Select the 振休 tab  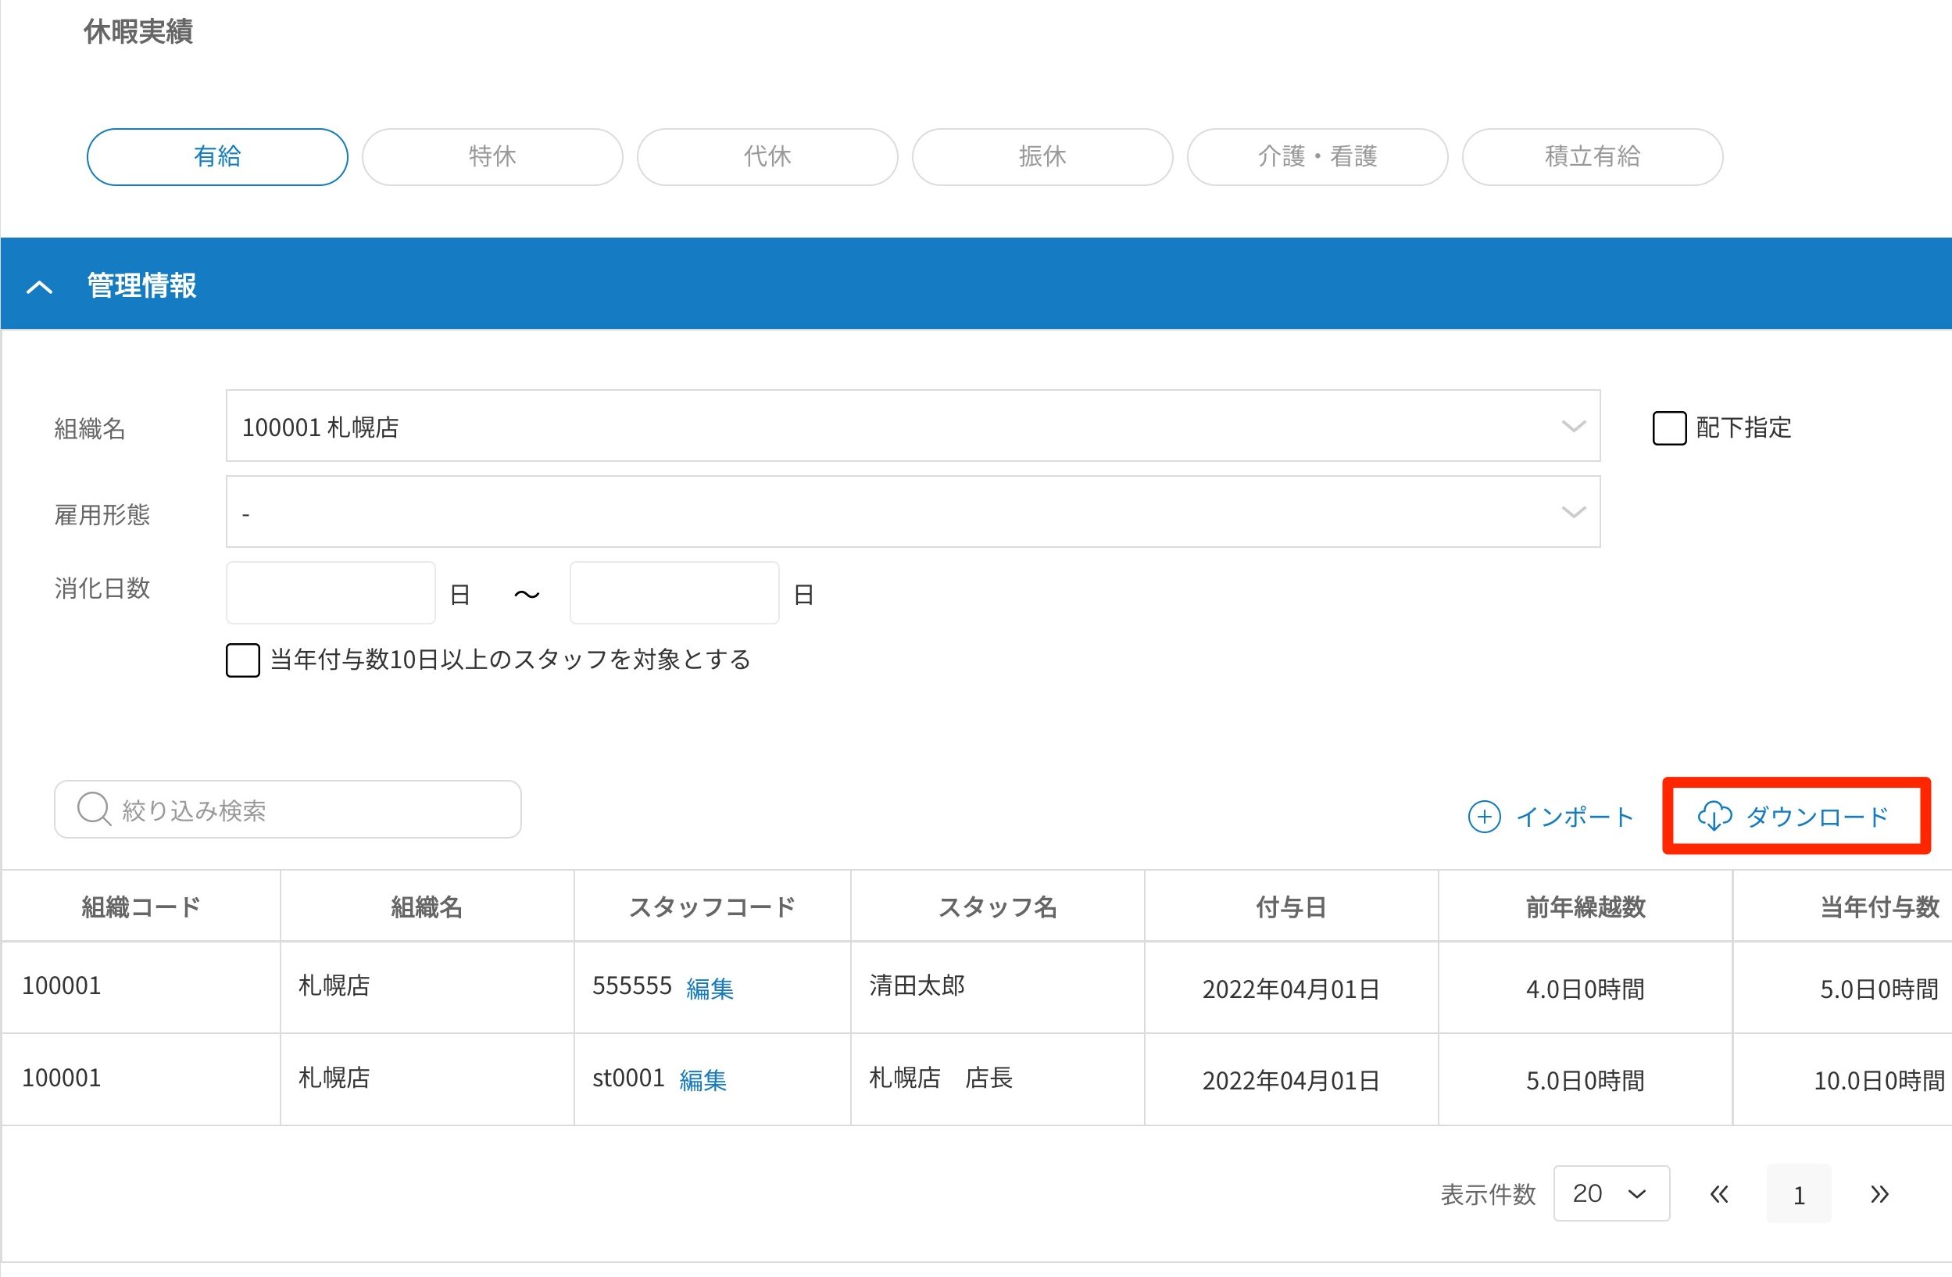point(1042,156)
